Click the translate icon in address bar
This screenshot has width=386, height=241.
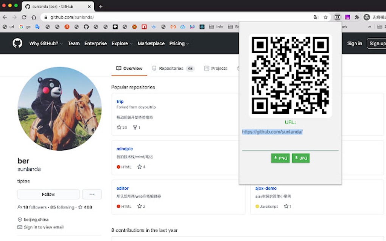pos(316,17)
